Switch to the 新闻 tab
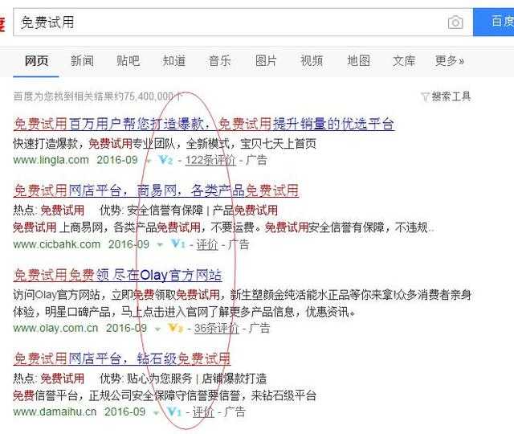The width and height of the screenshot is (514, 434). (82, 61)
